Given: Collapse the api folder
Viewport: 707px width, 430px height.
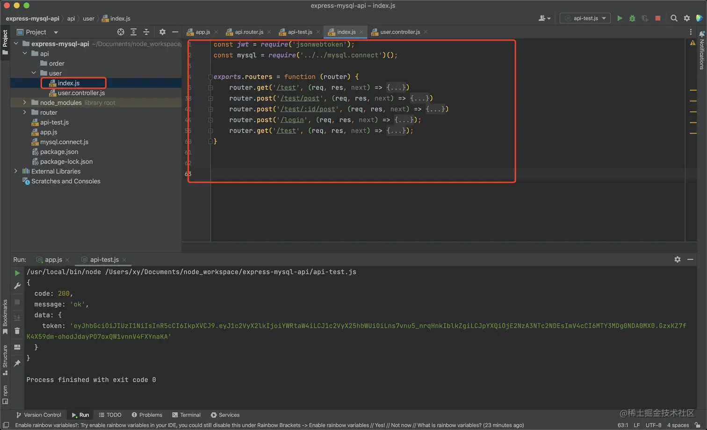Looking at the screenshot, I should [25, 53].
